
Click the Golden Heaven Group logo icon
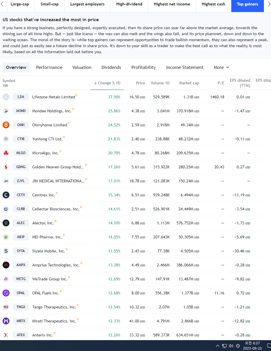click(6, 167)
